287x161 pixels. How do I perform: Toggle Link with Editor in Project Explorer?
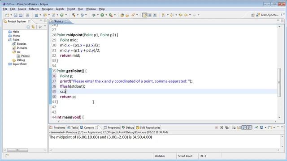coord(33,27)
